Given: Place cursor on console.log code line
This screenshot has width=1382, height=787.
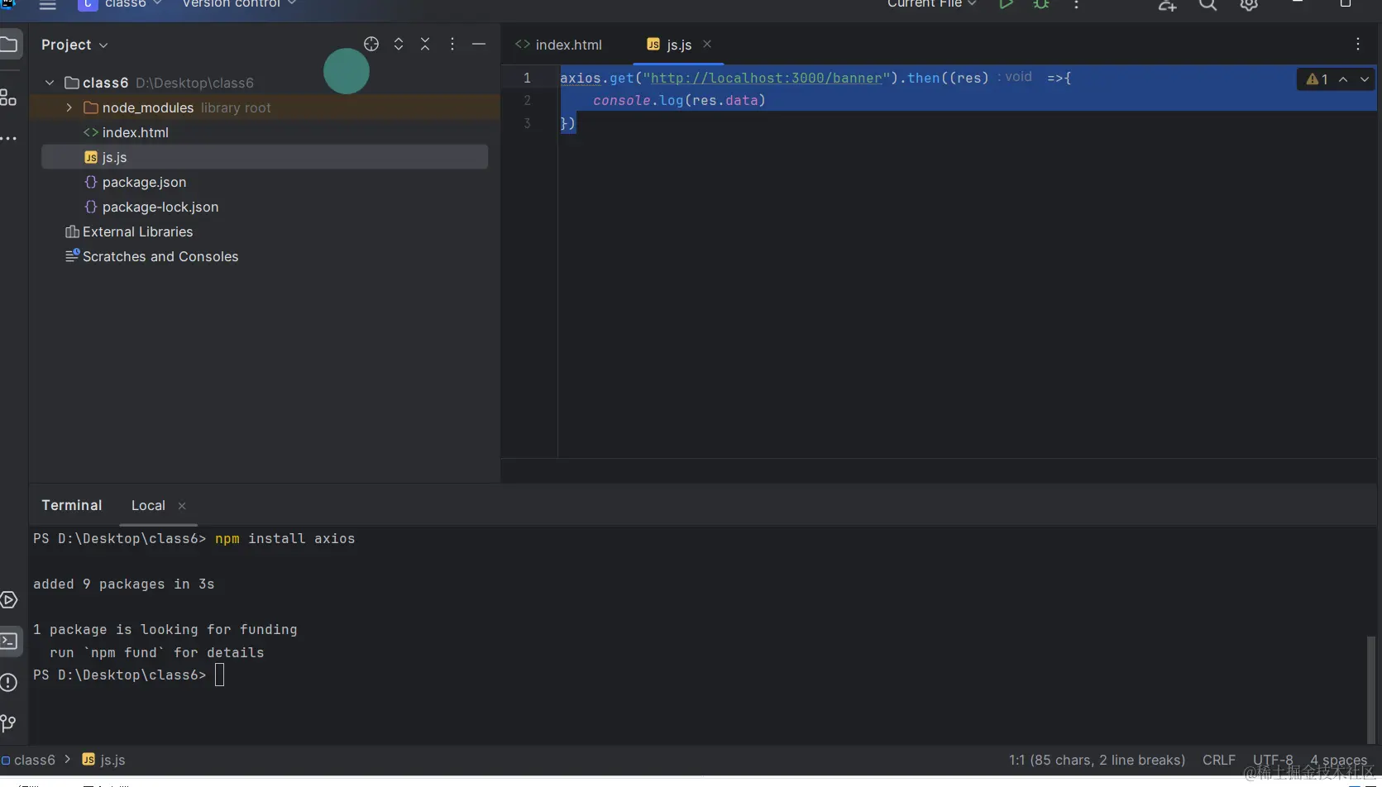Looking at the screenshot, I should [x=679, y=101].
